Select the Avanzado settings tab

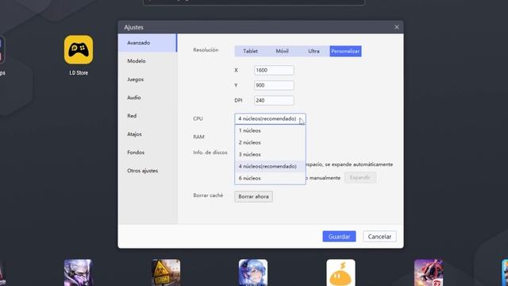(148, 43)
